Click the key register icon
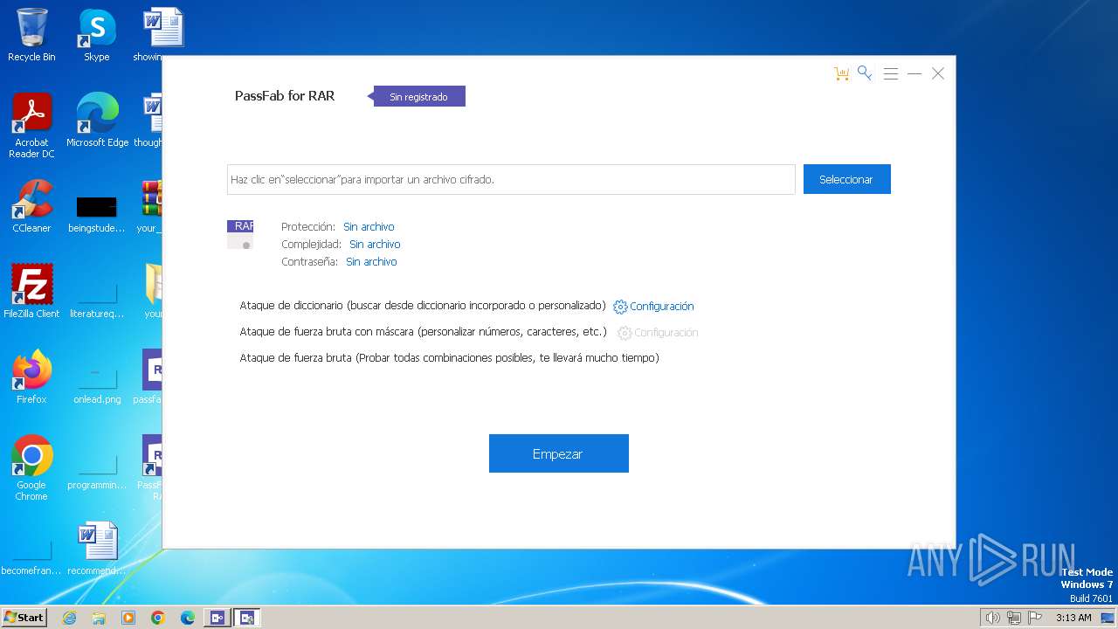 (865, 73)
